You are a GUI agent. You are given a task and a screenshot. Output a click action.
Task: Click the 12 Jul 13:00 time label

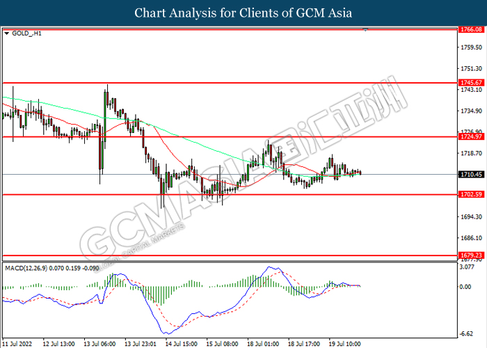click(59, 344)
